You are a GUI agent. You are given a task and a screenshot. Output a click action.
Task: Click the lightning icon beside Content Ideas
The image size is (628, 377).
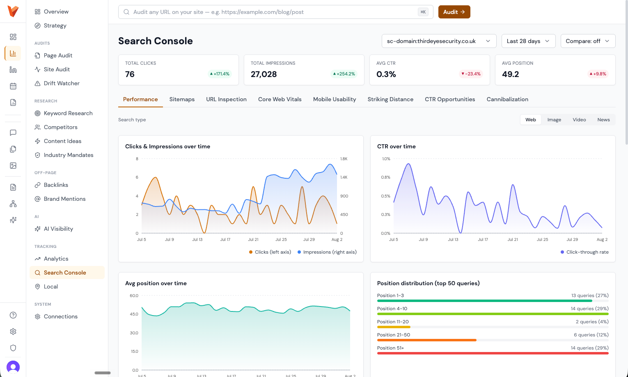click(37, 141)
